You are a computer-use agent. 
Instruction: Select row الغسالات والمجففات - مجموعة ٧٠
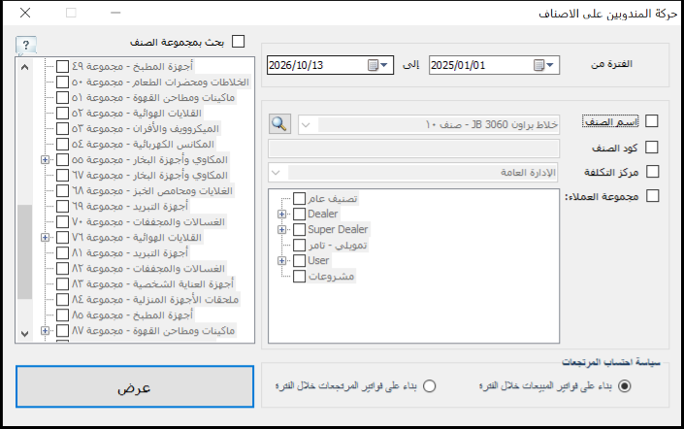pos(148,221)
